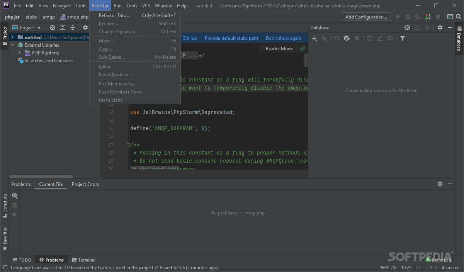The height and width of the screenshot is (272, 464).
Task: Toggle the Database tool window stripe button
Action: point(459,39)
